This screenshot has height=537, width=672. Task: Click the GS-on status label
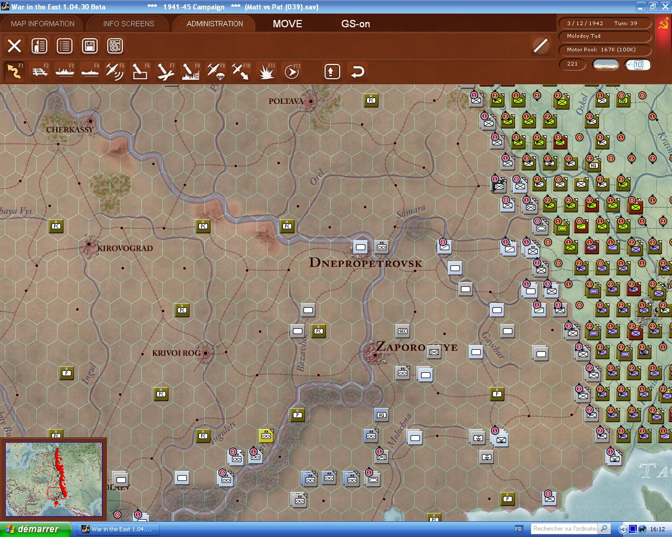(x=355, y=24)
